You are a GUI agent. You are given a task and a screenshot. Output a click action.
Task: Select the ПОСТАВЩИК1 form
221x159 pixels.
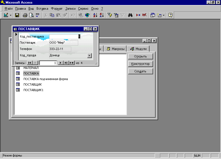pos(33,90)
